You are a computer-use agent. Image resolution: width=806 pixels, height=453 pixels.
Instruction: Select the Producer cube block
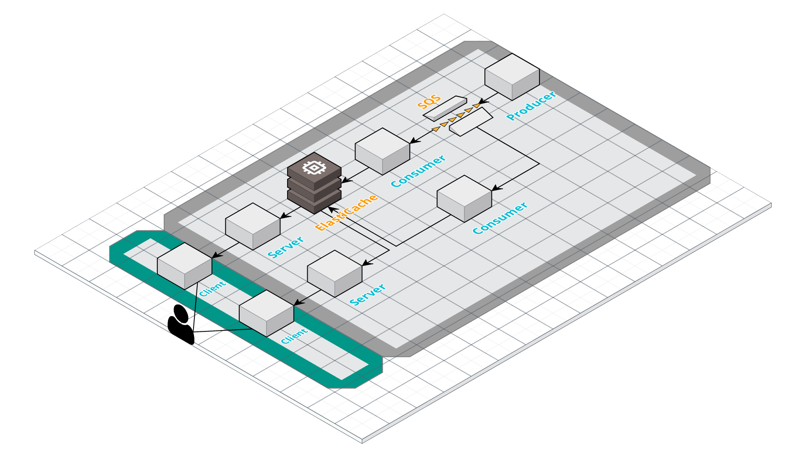pos(512,77)
